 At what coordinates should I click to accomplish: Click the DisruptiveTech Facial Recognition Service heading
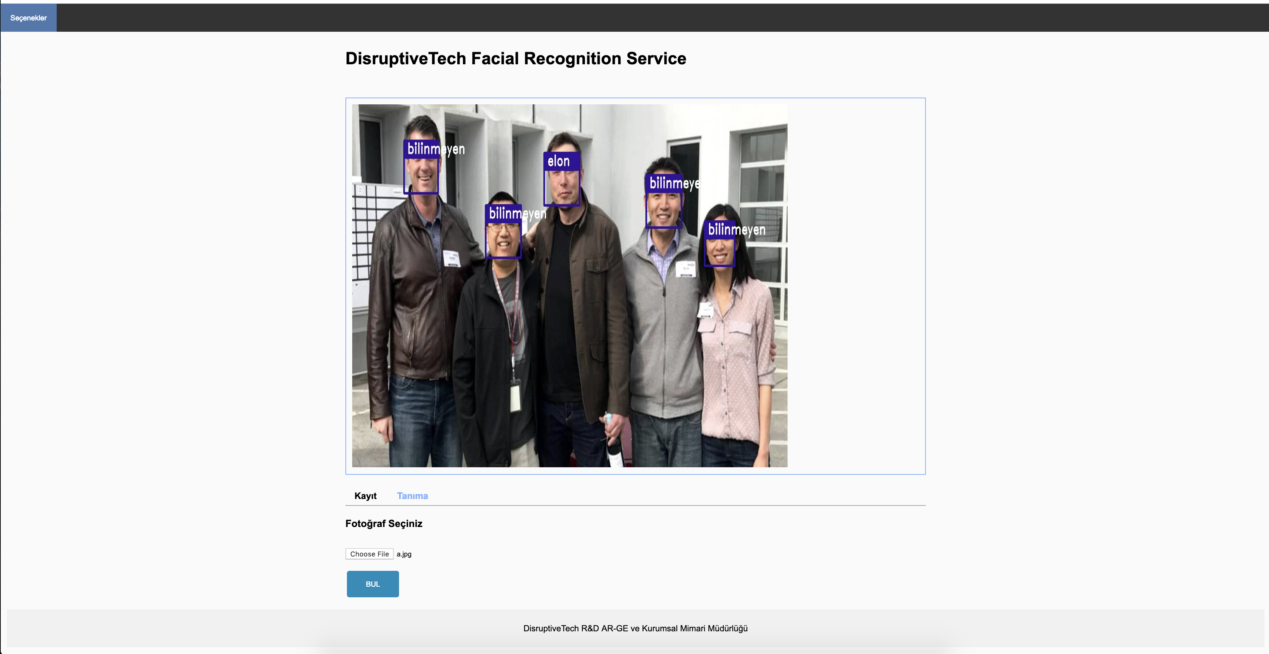pos(515,59)
